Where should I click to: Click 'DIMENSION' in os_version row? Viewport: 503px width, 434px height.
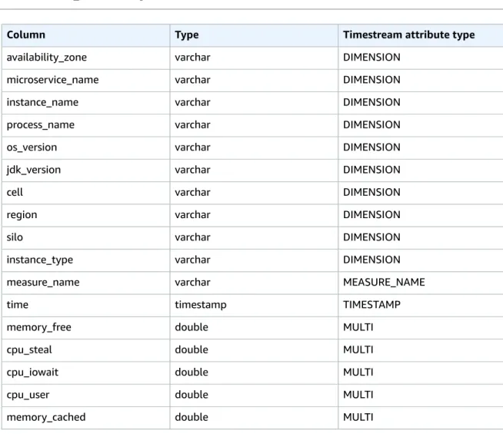point(371,147)
